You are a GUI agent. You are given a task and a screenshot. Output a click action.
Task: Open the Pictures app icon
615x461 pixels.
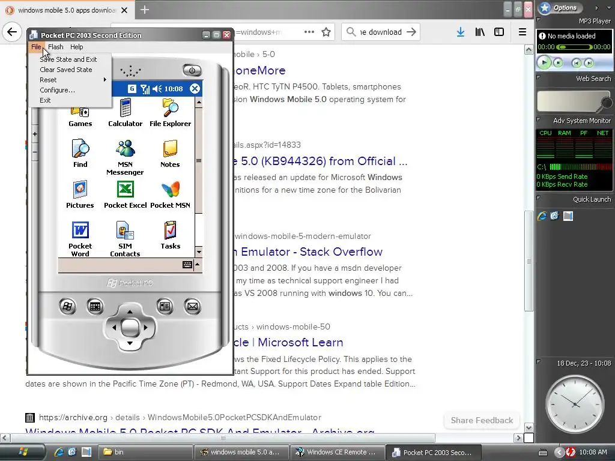(80, 194)
